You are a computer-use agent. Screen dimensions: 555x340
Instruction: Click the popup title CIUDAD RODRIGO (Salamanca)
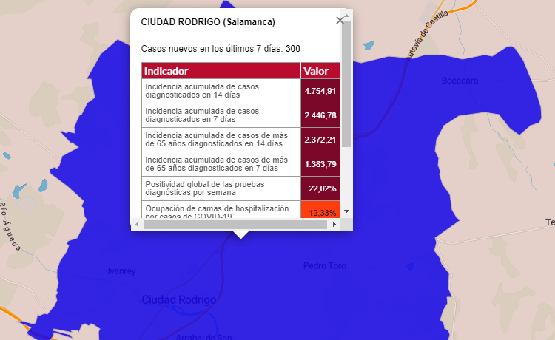(208, 22)
